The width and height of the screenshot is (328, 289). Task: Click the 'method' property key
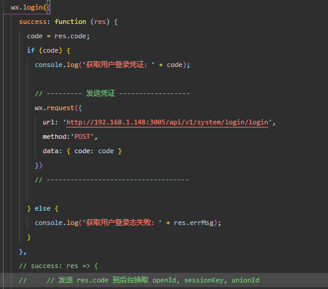55,136
